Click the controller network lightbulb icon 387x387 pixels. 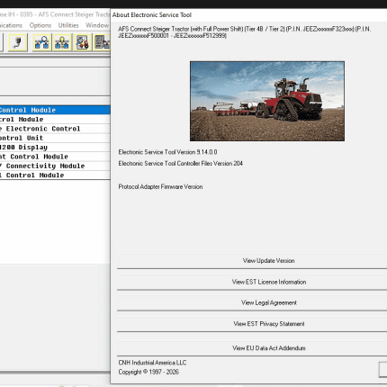[62, 42]
